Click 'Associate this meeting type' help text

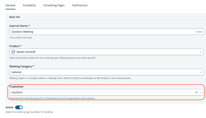pyautogui.click(x=52, y=98)
